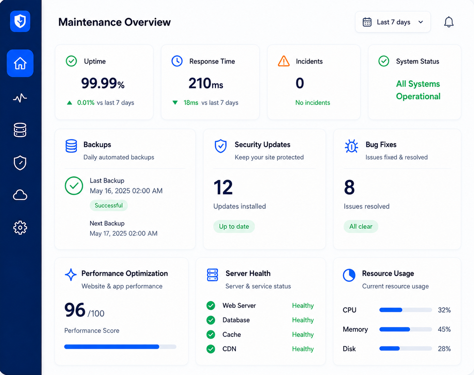Click the CDN Healthy status
Image resolution: width=474 pixels, height=375 pixels.
pyautogui.click(x=303, y=349)
